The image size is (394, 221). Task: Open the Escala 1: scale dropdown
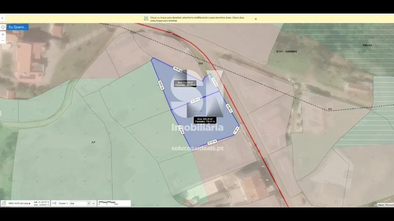click(x=80, y=204)
